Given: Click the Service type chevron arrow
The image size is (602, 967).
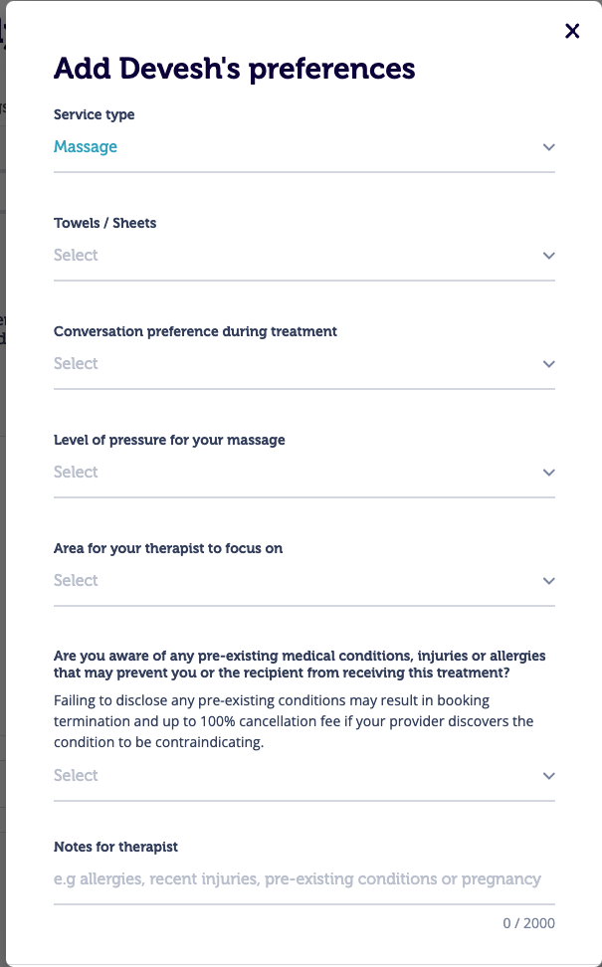Looking at the screenshot, I should click(x=548, y=147).
